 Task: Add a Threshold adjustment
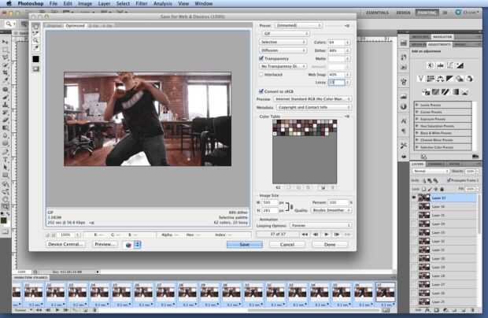pos(445,92)
